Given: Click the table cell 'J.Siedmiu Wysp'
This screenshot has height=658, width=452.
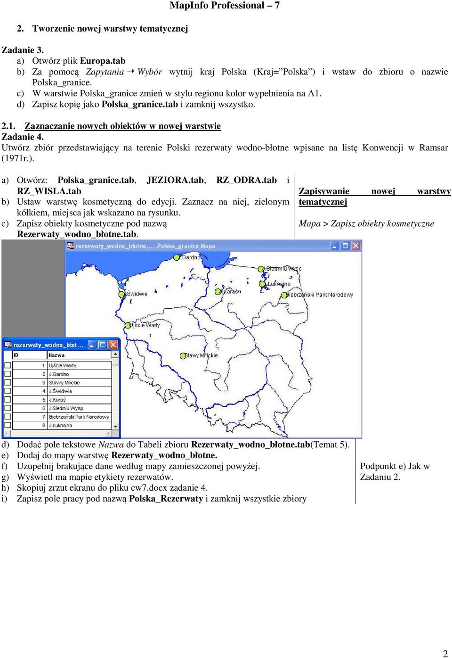Looking at the screenshot, I should pos(79,408).
